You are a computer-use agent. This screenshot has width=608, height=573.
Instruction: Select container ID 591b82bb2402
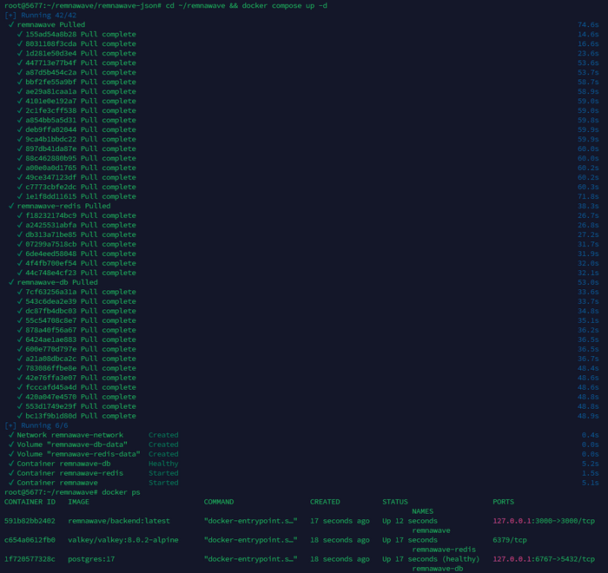[x=30, y=521]
